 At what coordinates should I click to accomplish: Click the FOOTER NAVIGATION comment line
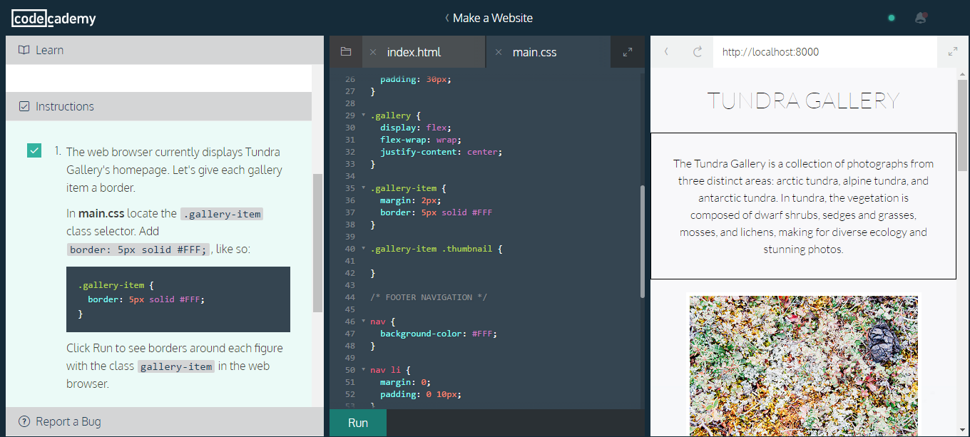[429, 297]
